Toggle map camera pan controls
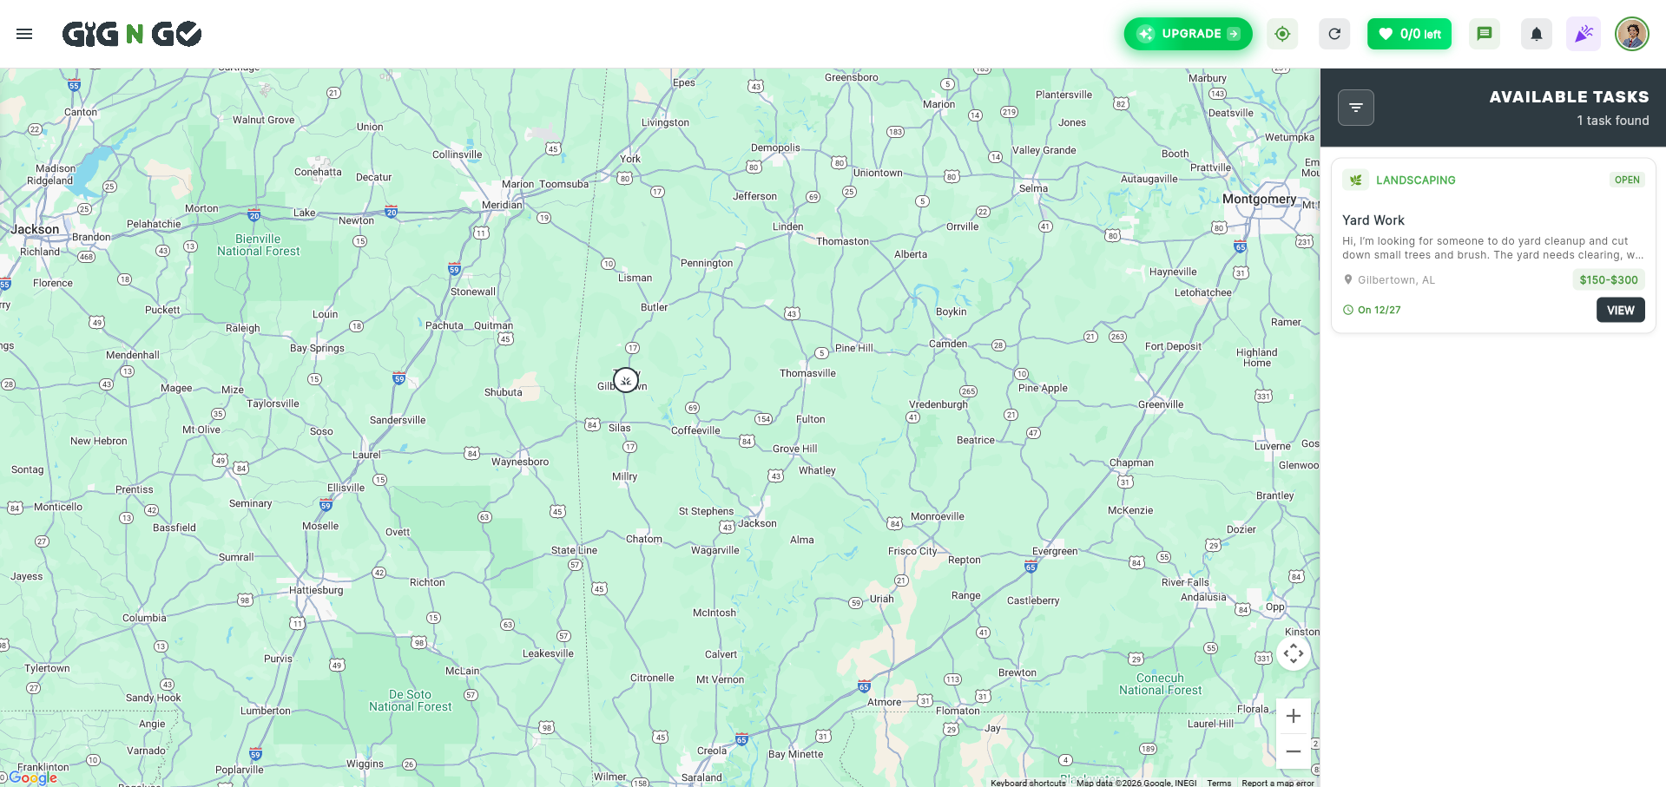Screen dimensions: 1666x787 click(1294, 653)
